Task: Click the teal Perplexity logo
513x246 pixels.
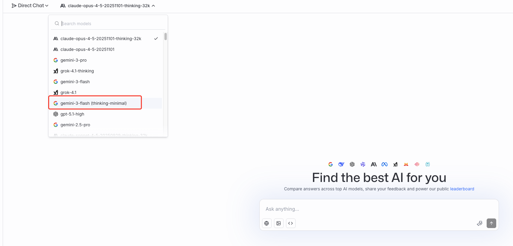Action: 428,164
